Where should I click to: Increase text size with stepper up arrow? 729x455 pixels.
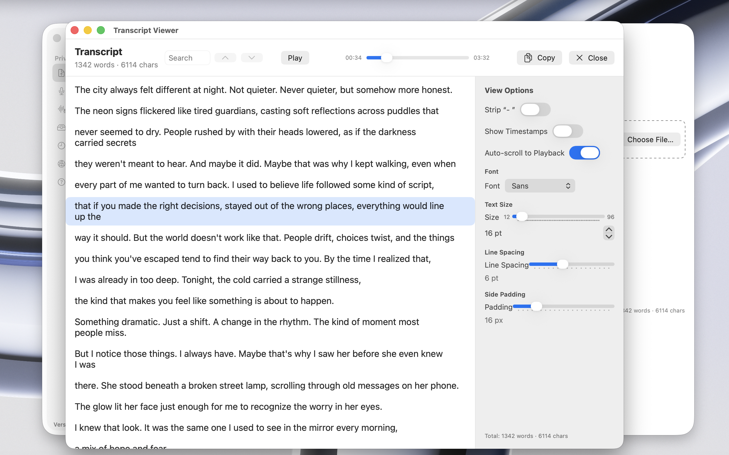tap(609, 229)
